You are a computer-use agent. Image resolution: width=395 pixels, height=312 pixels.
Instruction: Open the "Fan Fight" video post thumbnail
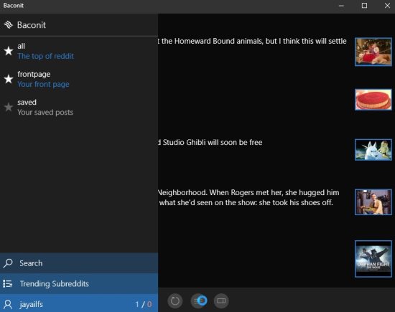click(373, 259)
